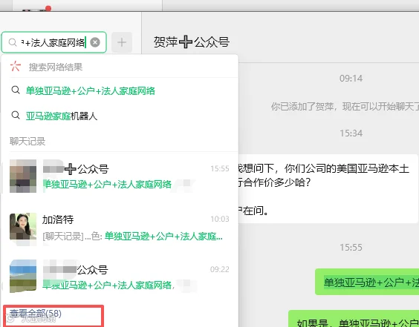
Task: Click the 你已添加了贺萍 system notice
Action: (345, 107)
